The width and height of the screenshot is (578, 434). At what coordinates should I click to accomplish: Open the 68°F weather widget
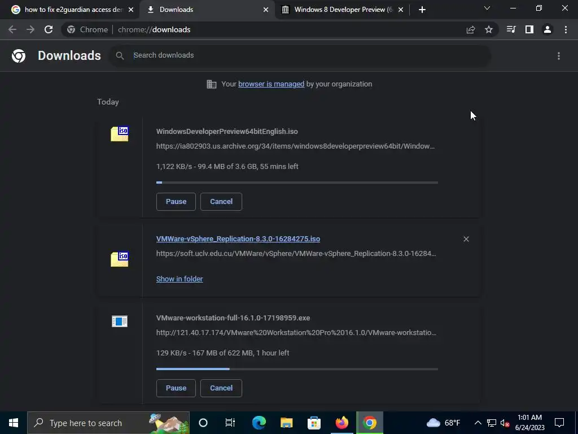click(x=444, y=423)
